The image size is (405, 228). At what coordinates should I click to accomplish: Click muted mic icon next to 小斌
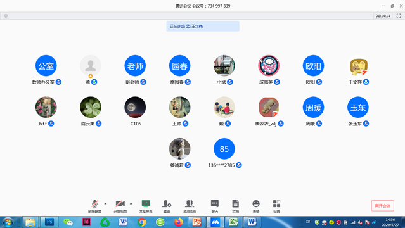click(230, 82)
